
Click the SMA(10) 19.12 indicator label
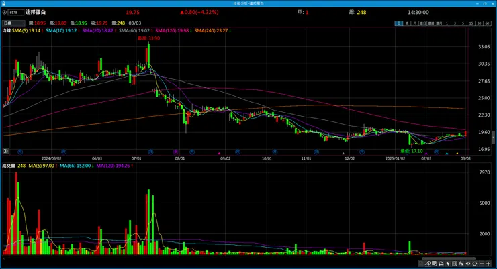62,30
